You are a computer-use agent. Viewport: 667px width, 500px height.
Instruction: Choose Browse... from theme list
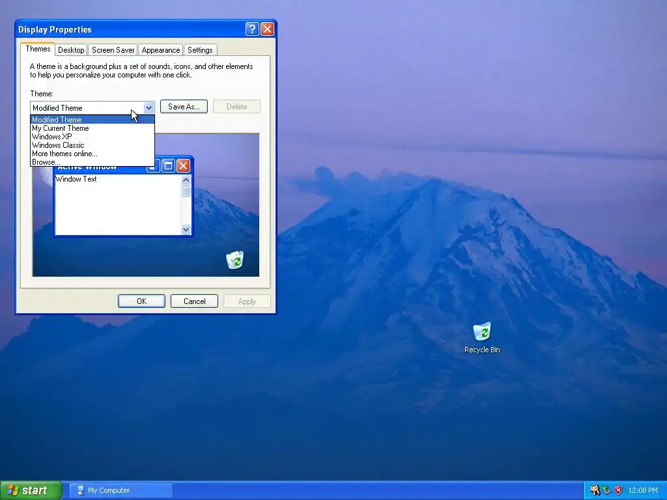point(92,162)
